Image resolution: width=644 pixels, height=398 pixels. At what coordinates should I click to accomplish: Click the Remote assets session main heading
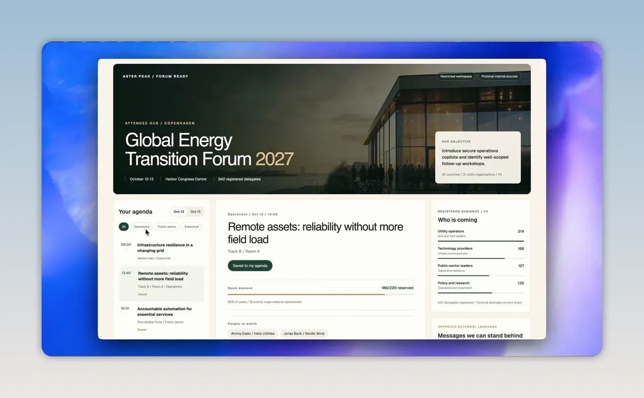[315, 233]
